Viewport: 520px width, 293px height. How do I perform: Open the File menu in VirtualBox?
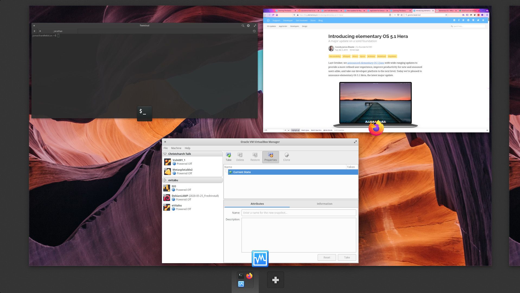point(165,148)
